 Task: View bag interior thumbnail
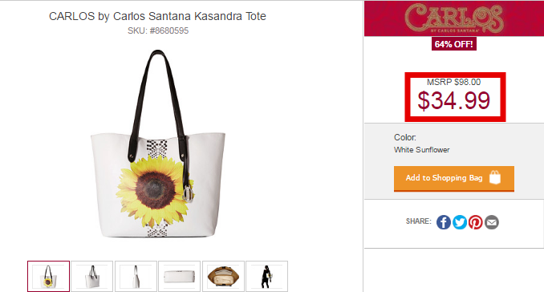[x=223, y=276]
